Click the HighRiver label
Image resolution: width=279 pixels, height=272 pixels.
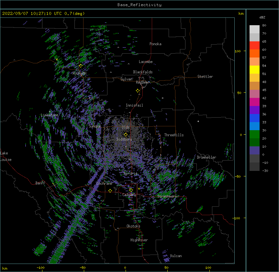[x=139, y=240]
